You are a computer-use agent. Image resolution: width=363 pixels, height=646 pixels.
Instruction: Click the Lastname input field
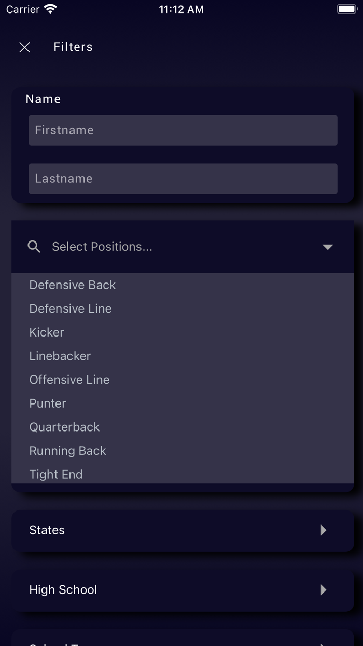click(x=183, y=179)
